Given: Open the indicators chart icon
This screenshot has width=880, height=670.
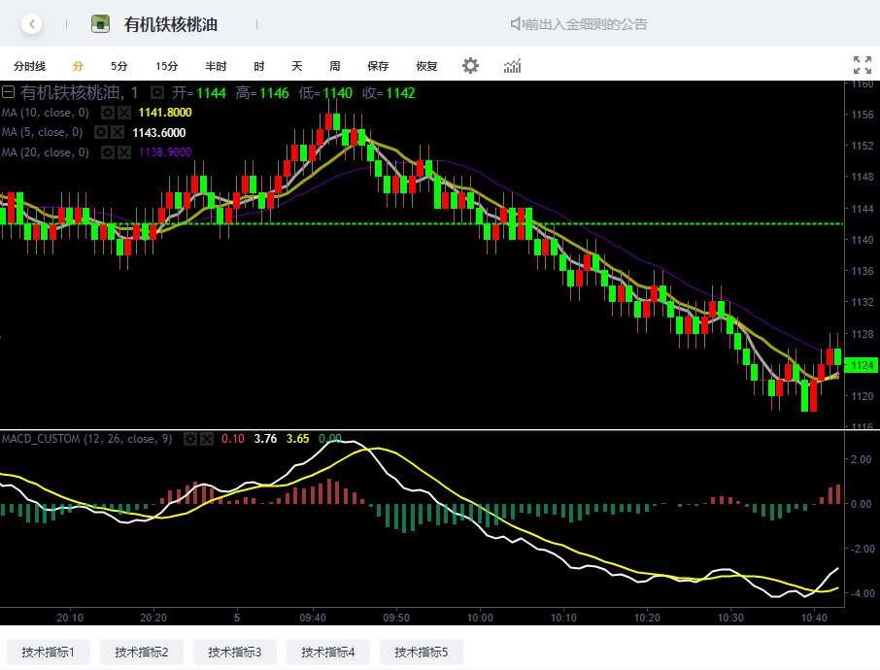Looking at the screenshot, I should click(x=512, y=66).
